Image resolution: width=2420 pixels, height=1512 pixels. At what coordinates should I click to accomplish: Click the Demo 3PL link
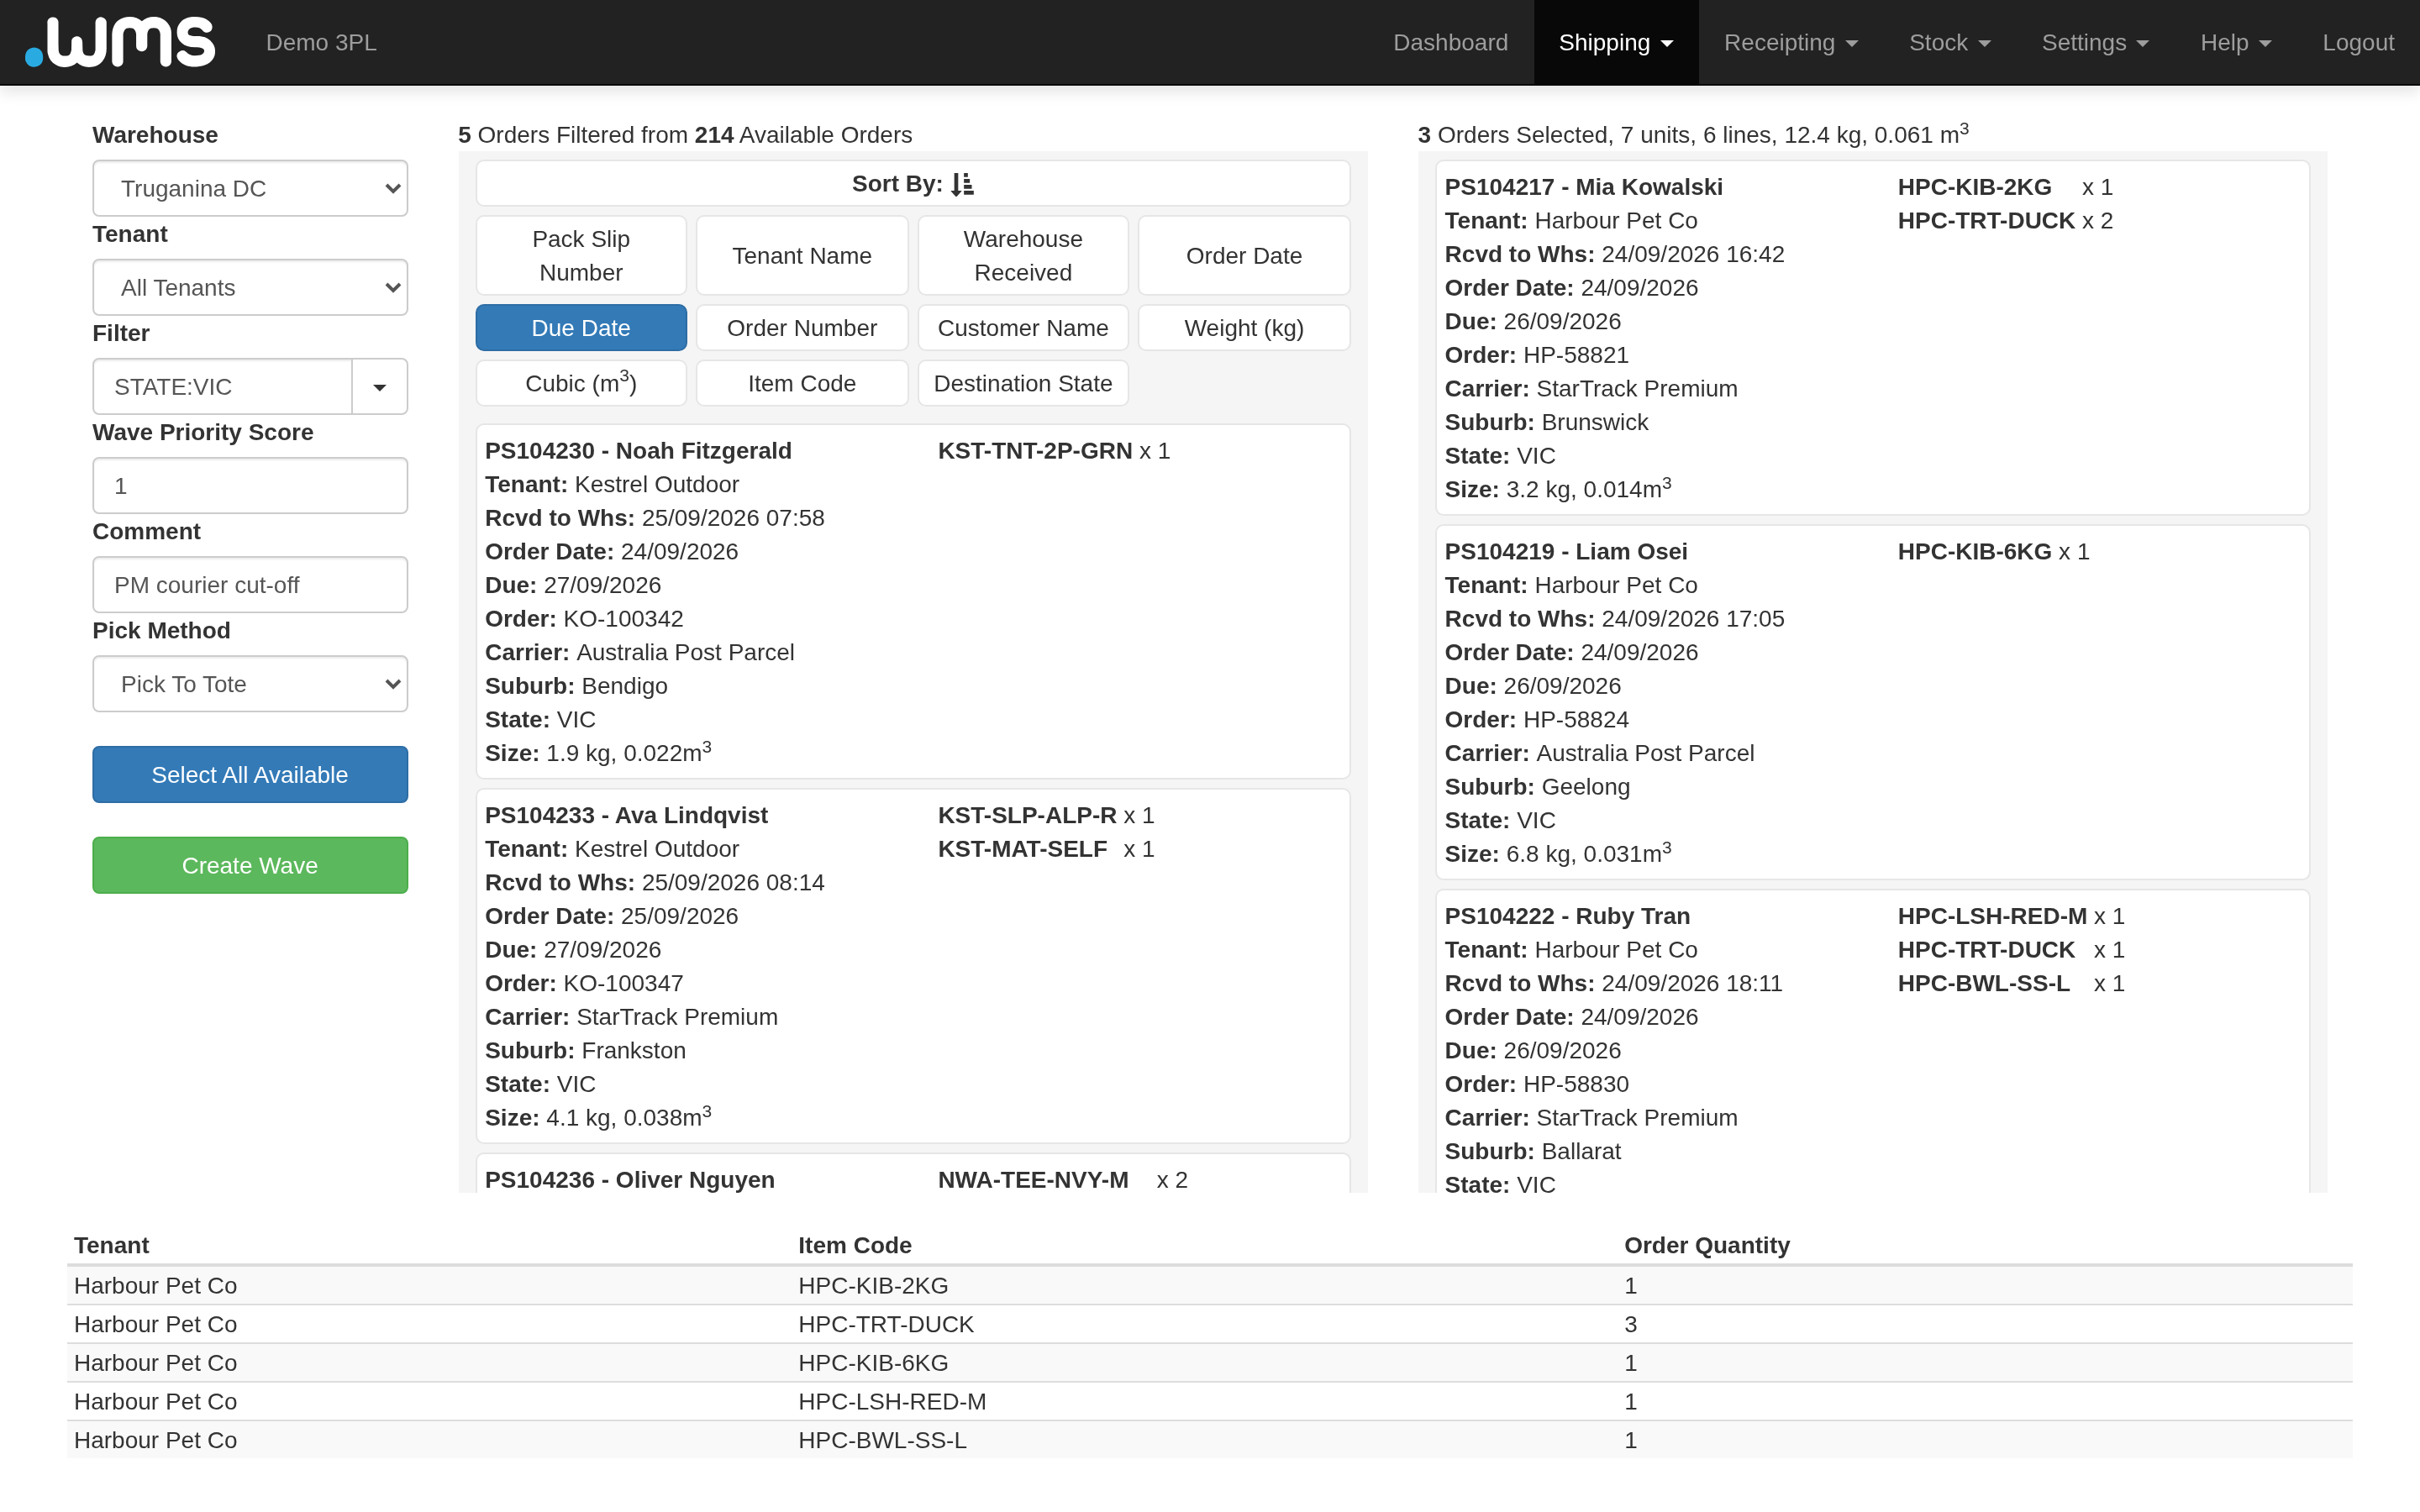(321, 42)
